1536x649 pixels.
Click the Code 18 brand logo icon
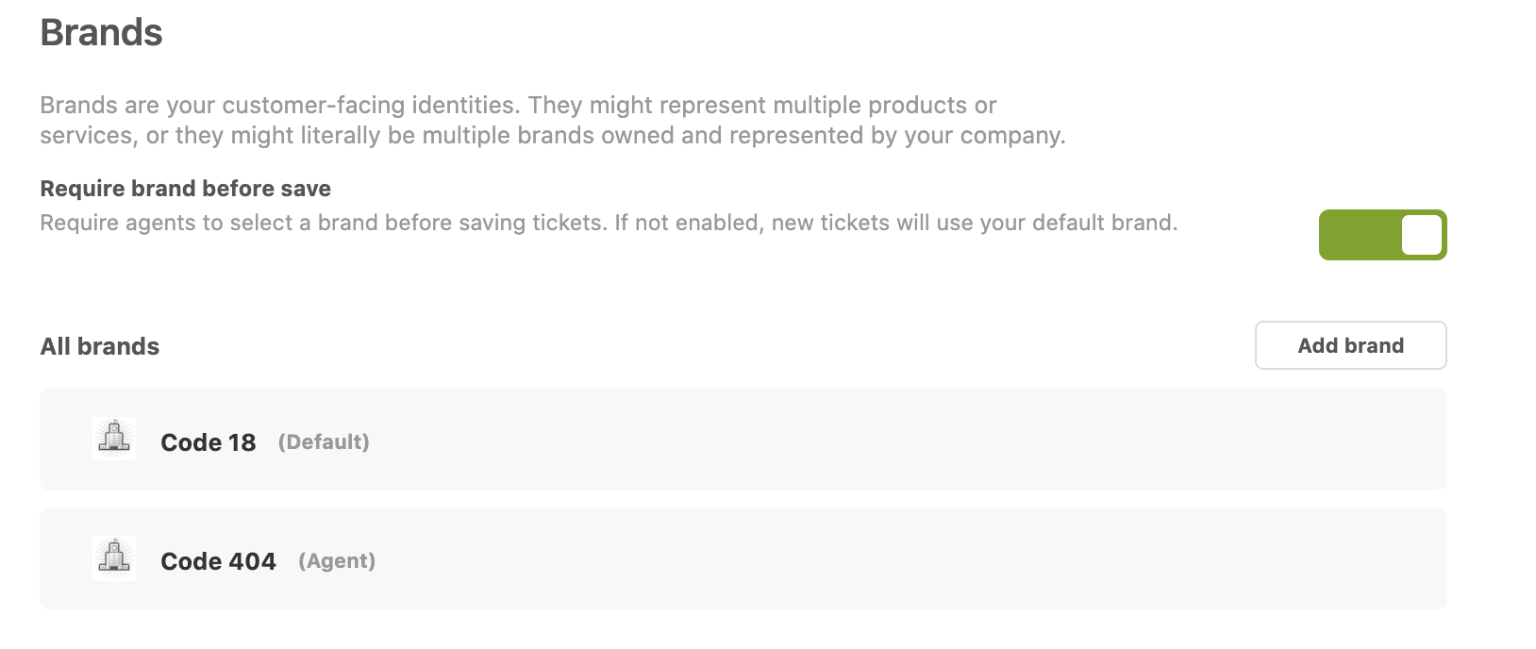click(x=114, y=439)
